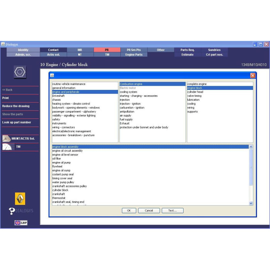Select 'supports' in right list
Screen dimensions: 270x270
click(220, 111)
